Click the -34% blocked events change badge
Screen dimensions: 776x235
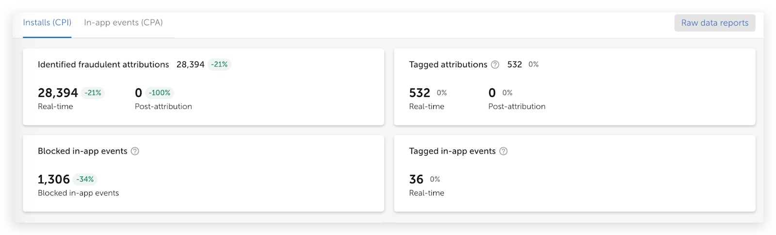85,179
